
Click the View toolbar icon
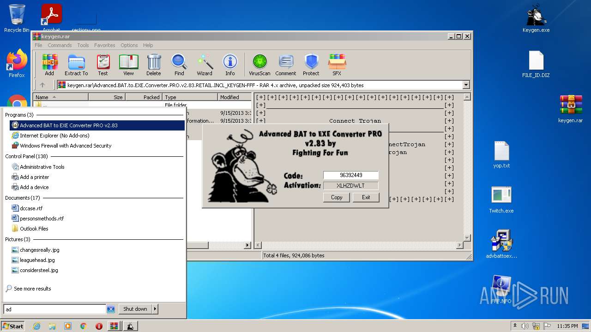[128, 65]
